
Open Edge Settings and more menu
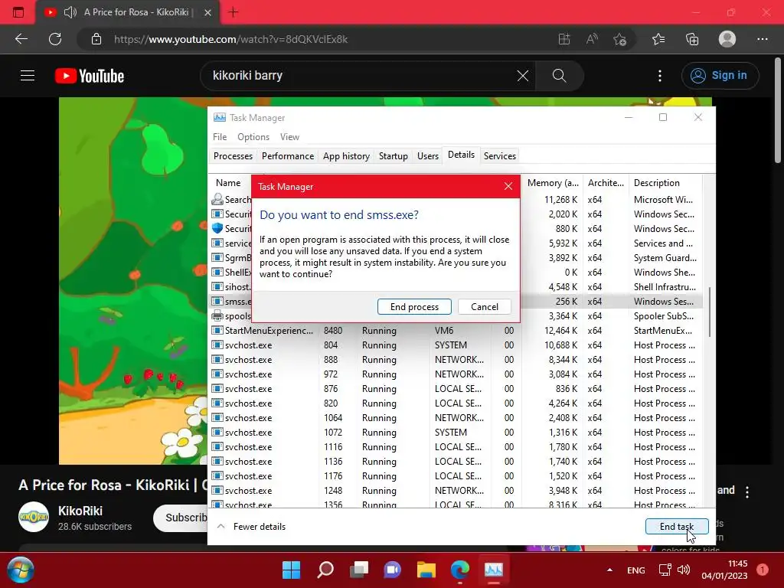click(x=762, y=39)
